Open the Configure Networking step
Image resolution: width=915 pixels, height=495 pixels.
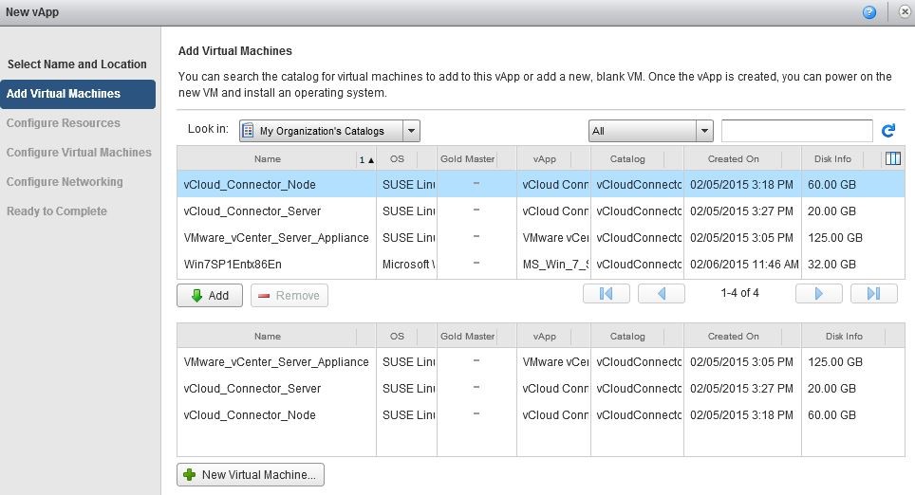65,181
